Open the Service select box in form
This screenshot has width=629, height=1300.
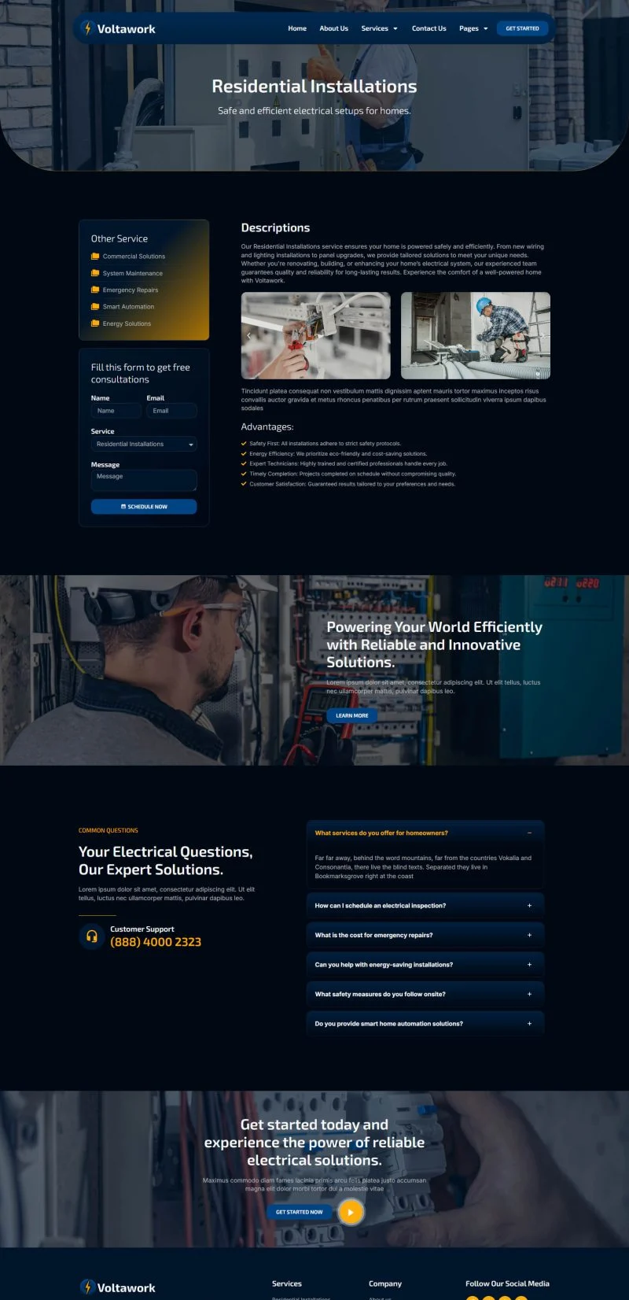144,445
